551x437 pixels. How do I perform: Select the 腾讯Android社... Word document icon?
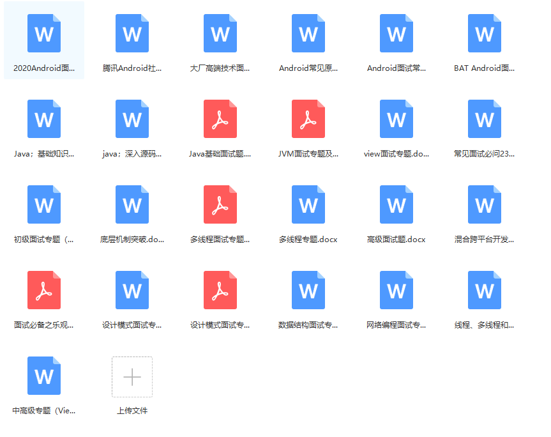tap(132, 33)
